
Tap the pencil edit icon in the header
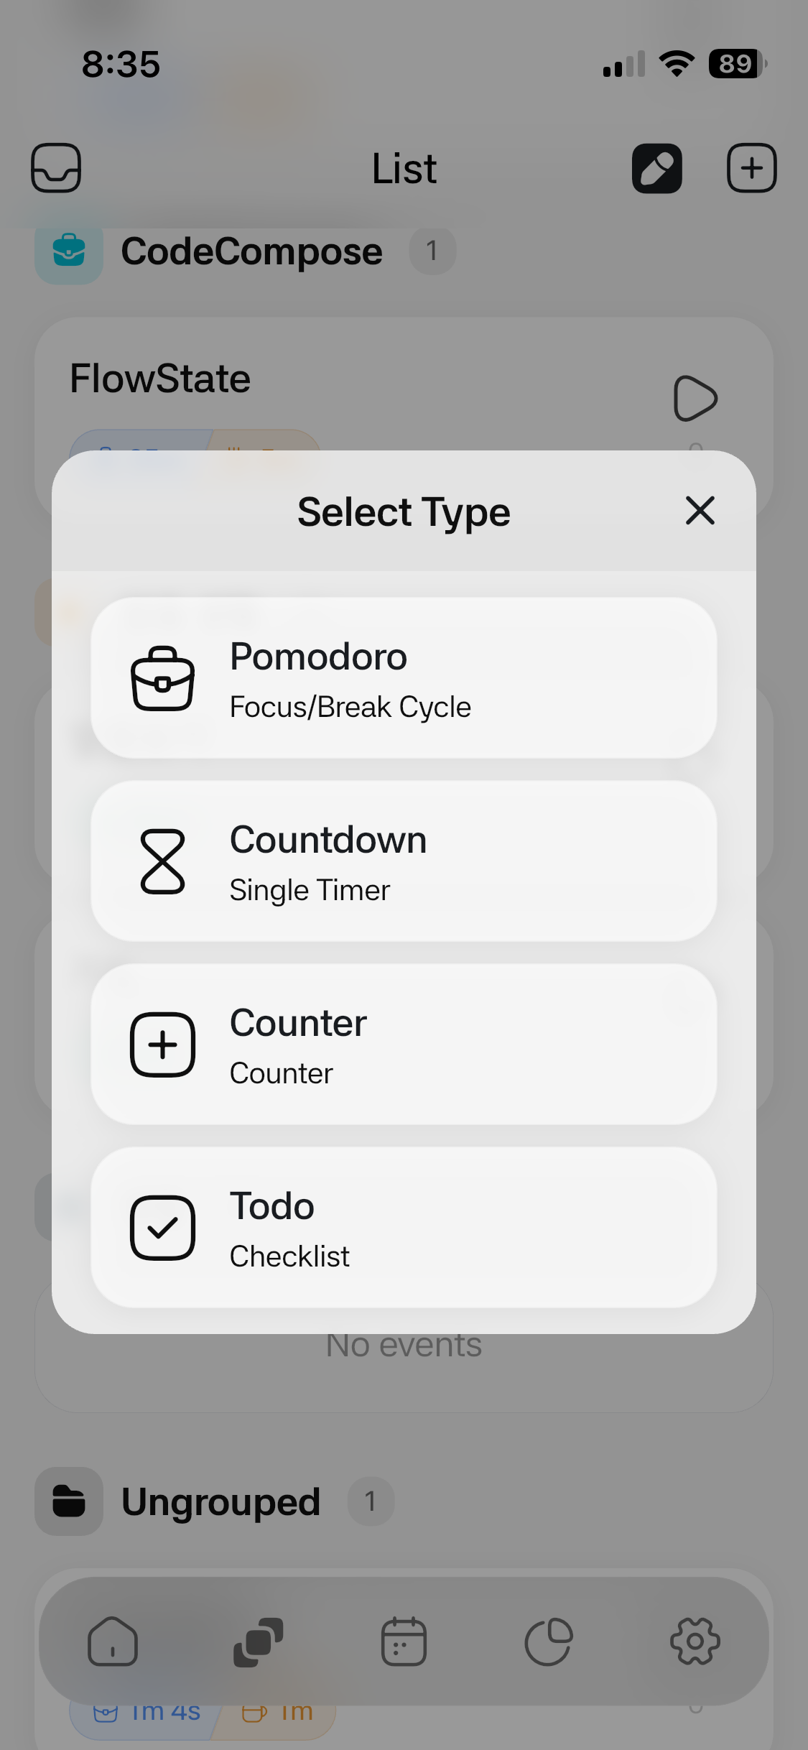click(656, 167)
